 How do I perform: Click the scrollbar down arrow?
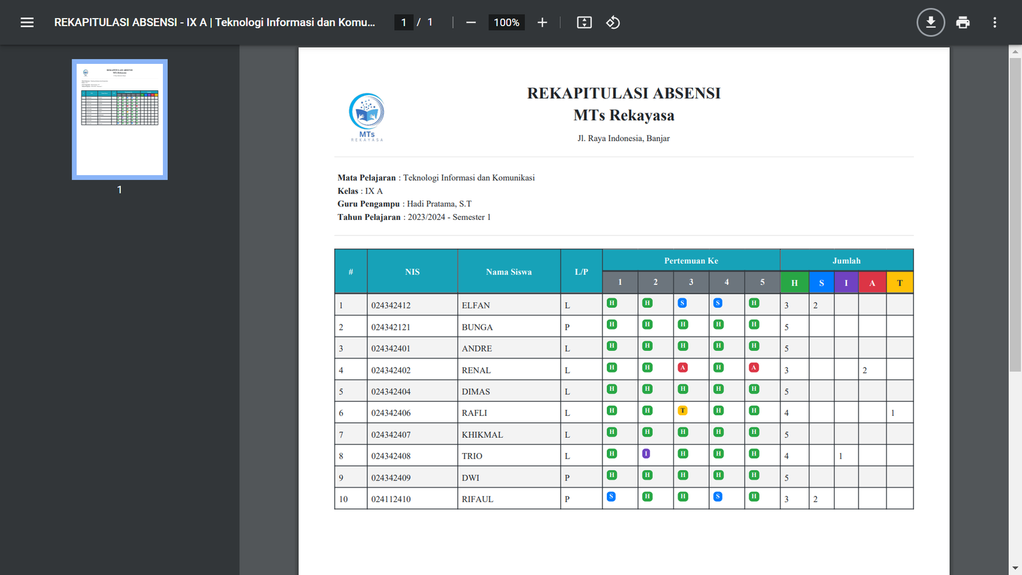(x=1015, y=568)
